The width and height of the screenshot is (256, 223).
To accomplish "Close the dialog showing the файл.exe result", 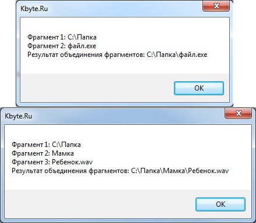I will point(216,6).
